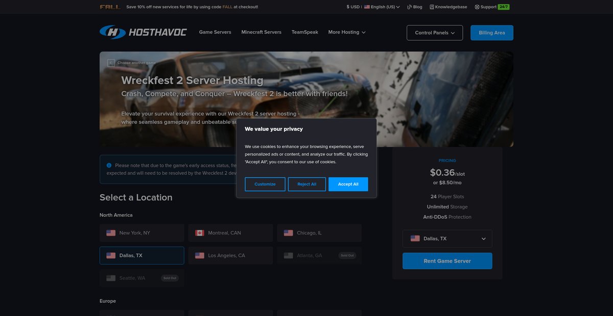Select Chicago, IL location
This screenshot has width=613, height=316.
(x=319, y=233)
